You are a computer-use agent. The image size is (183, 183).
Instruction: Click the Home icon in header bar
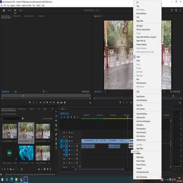point(4,10)
